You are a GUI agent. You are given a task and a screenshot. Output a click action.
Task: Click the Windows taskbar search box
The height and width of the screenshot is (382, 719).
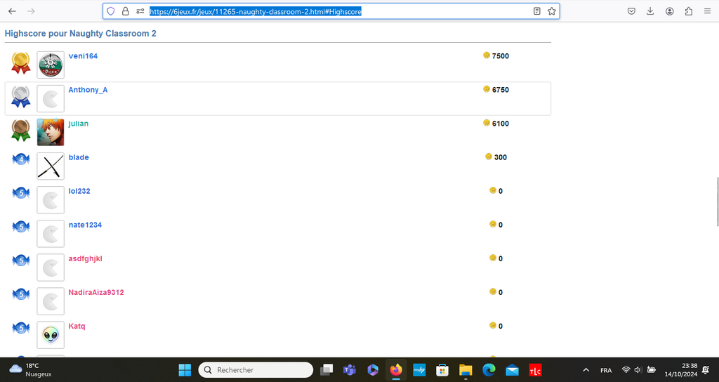click(x=256, y=369)
